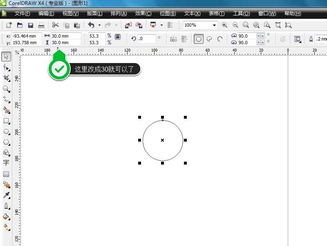The height and width of the screenshot is (246, 327).
Task: Open the Fill tool
Action: (x=6, y=216)
